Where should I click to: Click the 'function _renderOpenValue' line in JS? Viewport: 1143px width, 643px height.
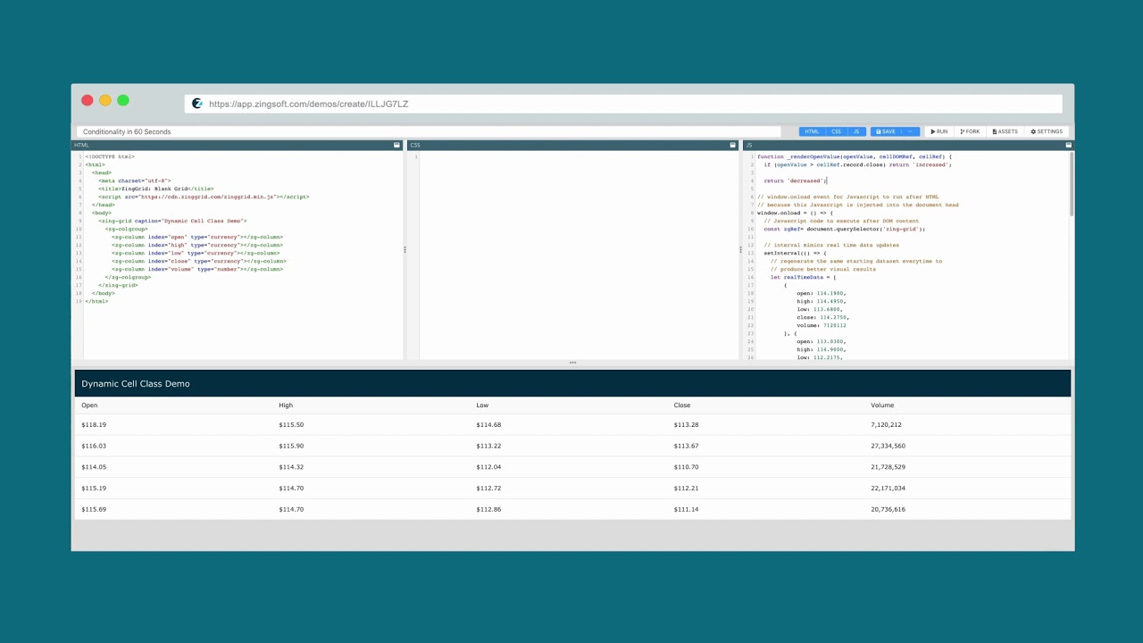[855, 156]
